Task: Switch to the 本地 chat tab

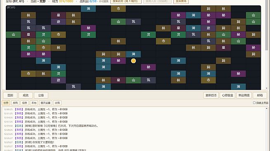Action: point(34,103)
